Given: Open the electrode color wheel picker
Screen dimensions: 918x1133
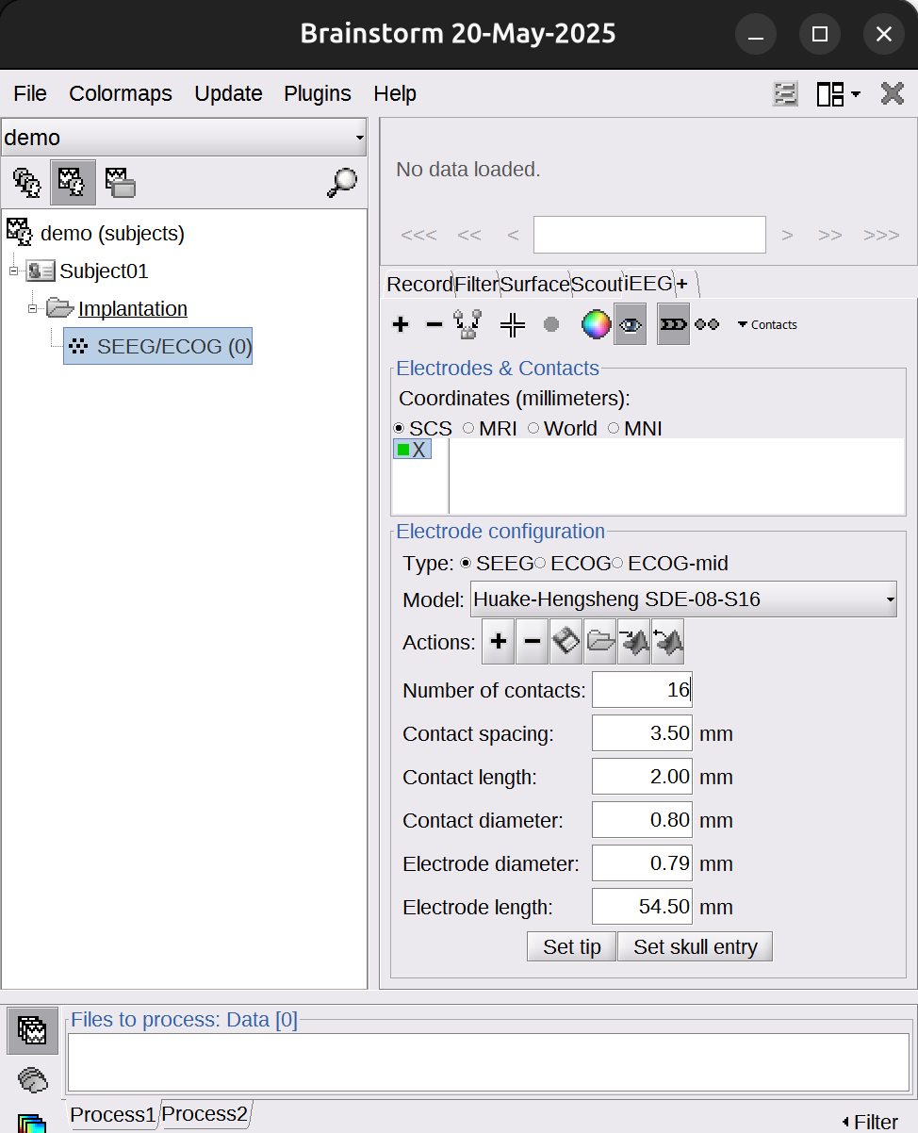Looking at the screenshot, I should (x=596, y=324).
